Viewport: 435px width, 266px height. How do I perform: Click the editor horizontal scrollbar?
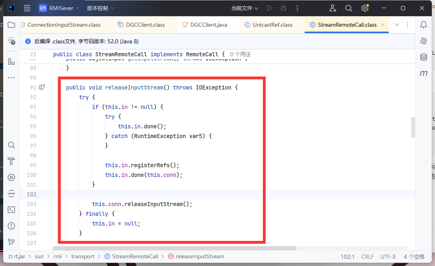[174, 248]
